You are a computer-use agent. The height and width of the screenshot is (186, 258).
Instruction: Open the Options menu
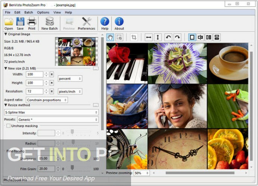[x=43, y=13]
